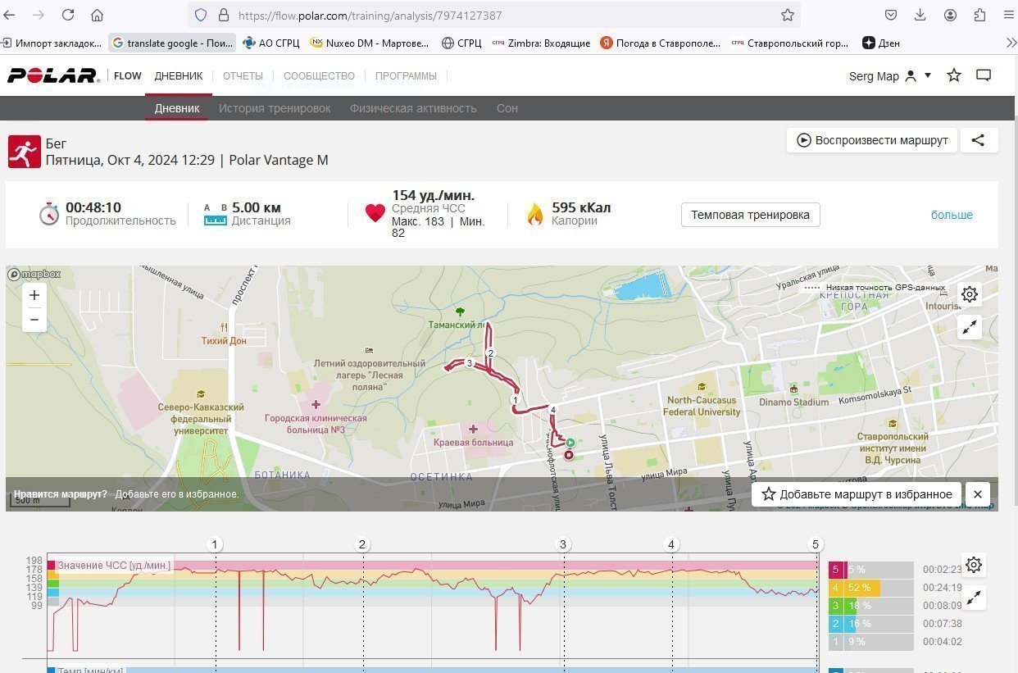Click Воспроизвести маршрут button

[x=872, y=140]
